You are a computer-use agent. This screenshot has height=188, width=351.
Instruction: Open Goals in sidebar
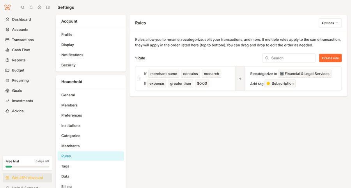pyautogui.click(x=17, y=91)
